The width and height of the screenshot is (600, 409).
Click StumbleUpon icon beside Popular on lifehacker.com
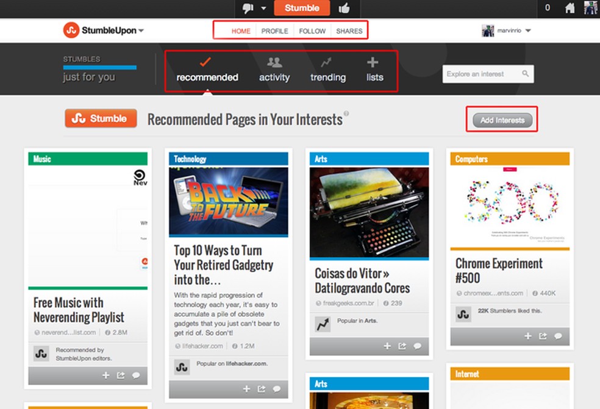click(x=182, y=367)
